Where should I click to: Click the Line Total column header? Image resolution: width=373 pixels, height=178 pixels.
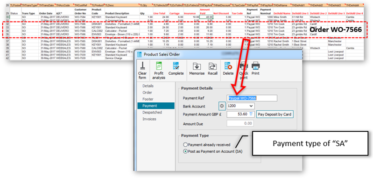(x=159, y=14)
